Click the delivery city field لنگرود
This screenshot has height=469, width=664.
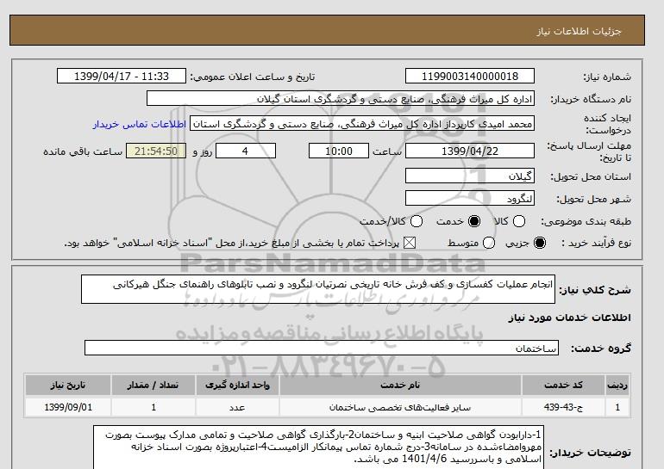point(470,198)
